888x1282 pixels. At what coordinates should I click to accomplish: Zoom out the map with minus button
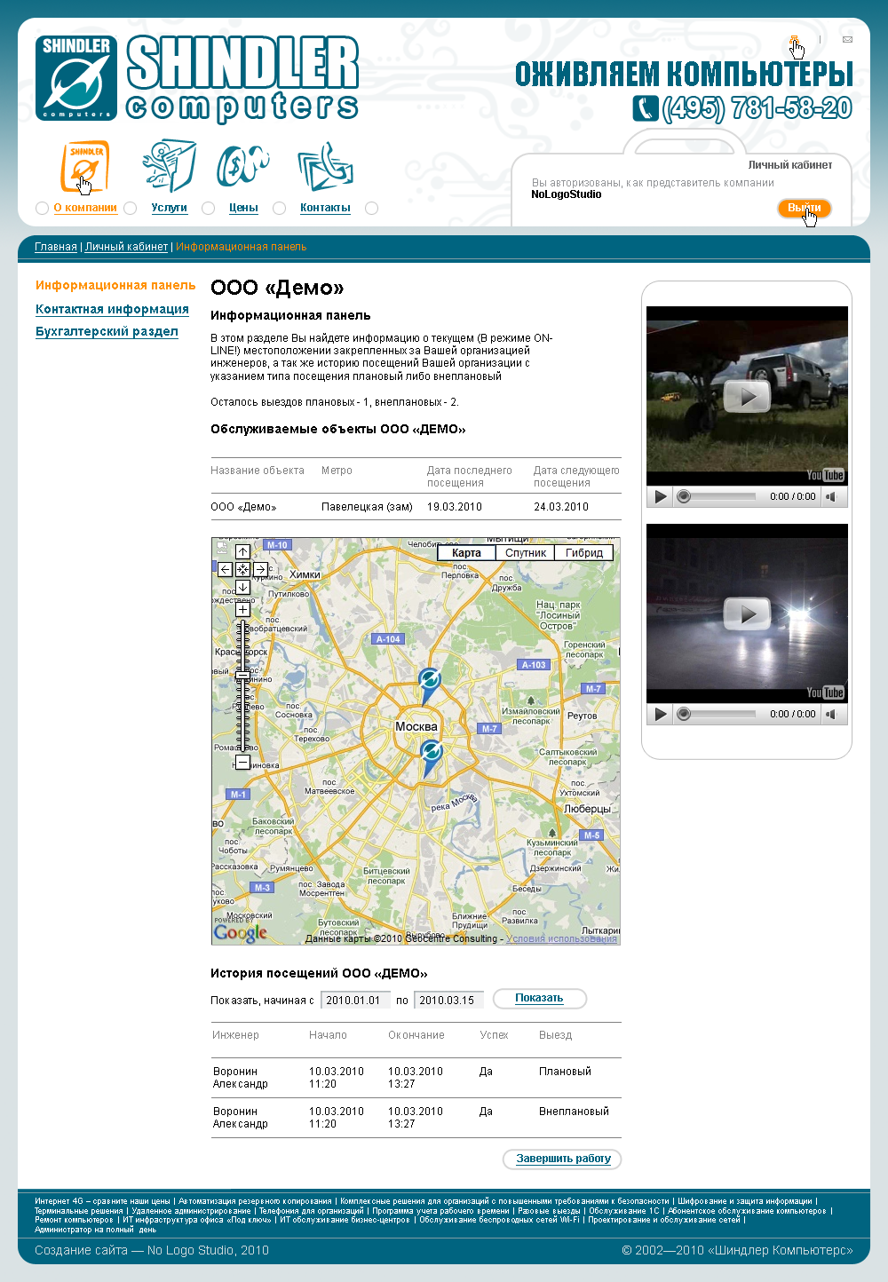click(x=242, y=762)
